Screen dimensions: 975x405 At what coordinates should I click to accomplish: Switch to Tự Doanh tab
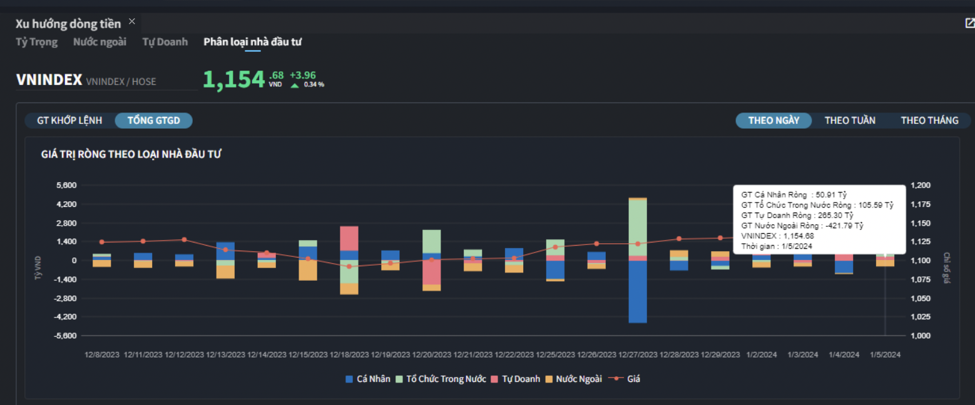165,42
